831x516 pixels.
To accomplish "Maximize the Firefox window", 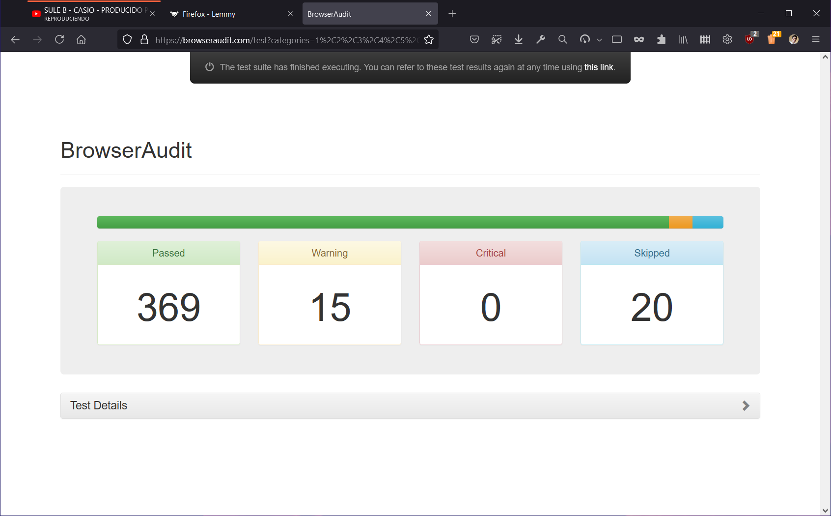I will (789, 14).
